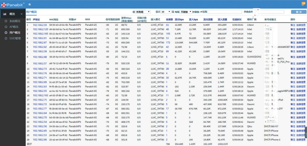Screen dimensions: 307x146
Task: Select MAC cell 04-50-da-1c-0f-ac
Action: point(58,126)
